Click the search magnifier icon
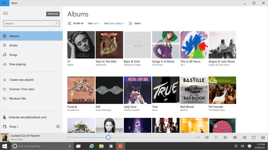 point(56,23)
